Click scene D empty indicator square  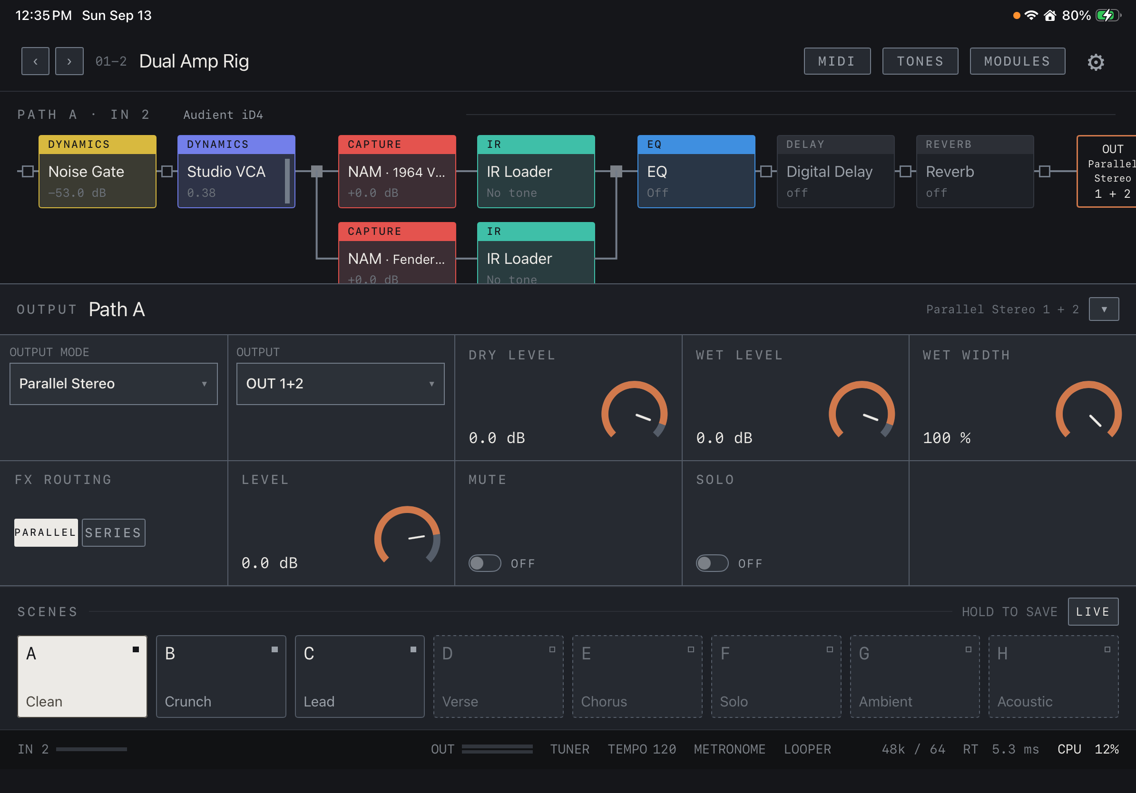552,649
